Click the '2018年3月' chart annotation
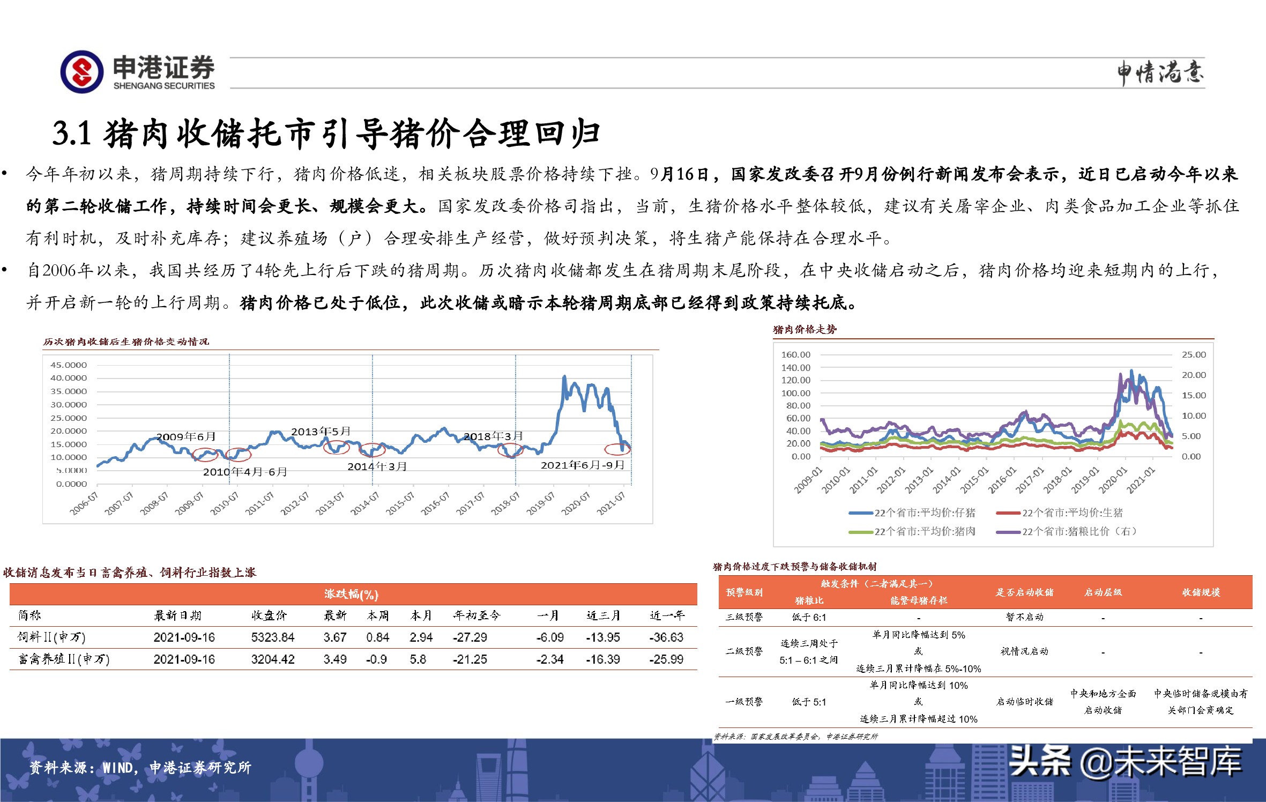The height and width of the screenshot is (802, 1266). 493,436
